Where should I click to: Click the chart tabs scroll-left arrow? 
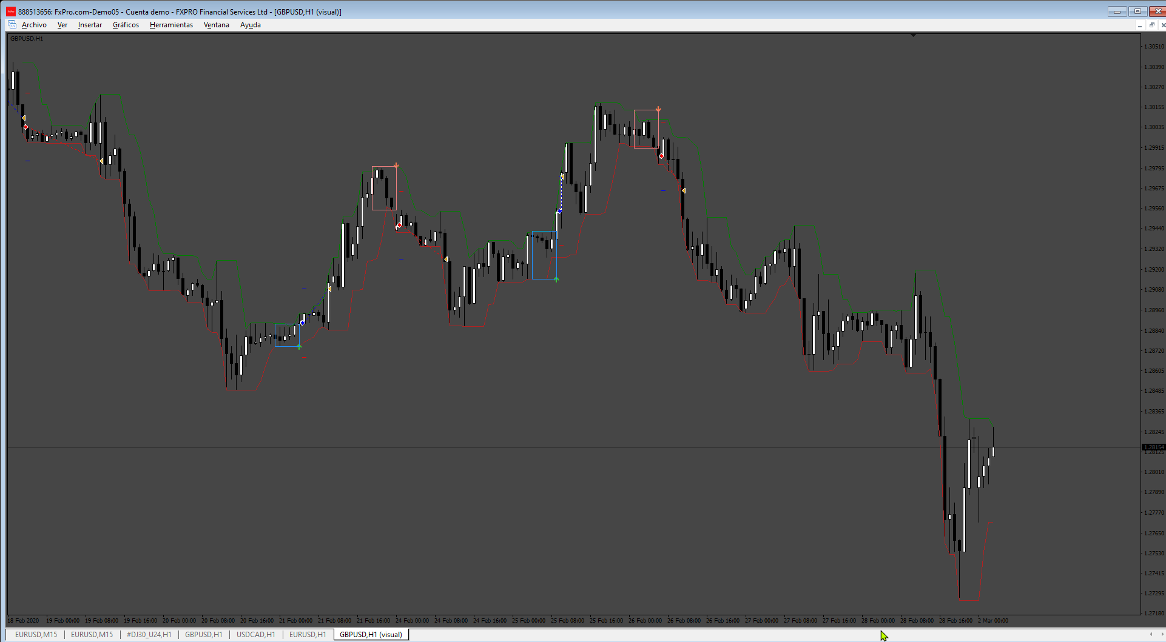(x=1151, y=635)
